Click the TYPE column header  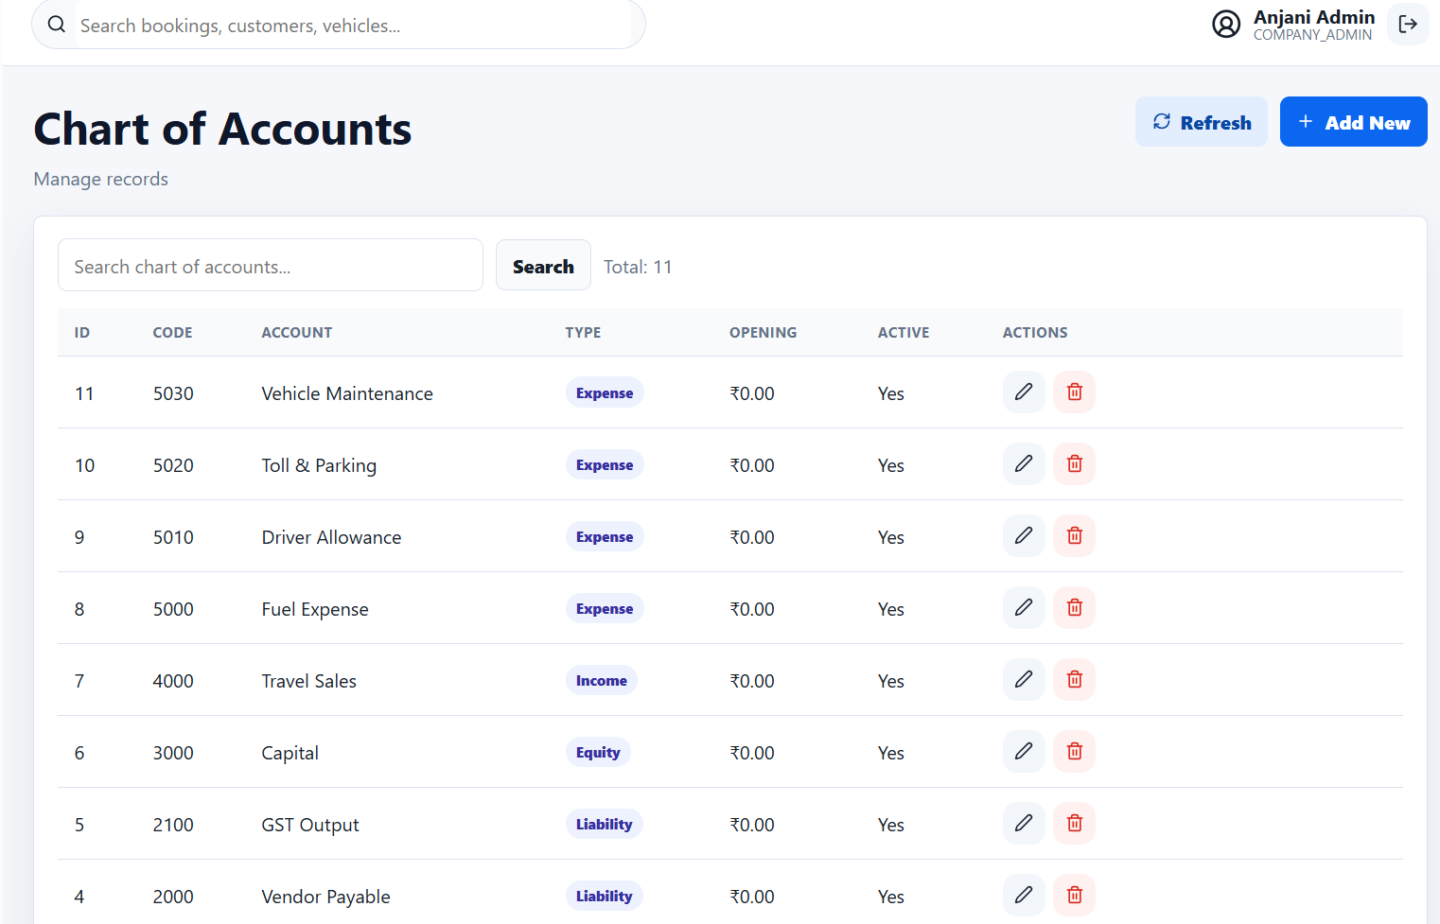point(583,333)
